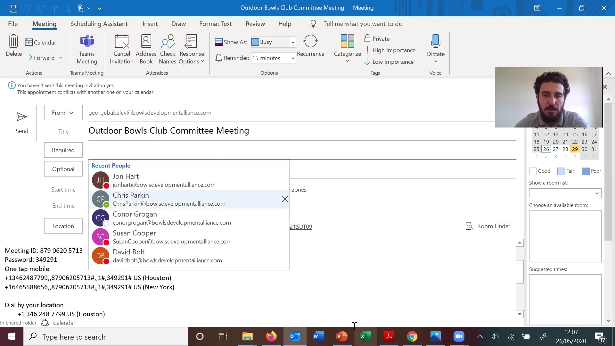615x346 pixels.
Task: Click the Touch/Mouse mode icon in the title bar
Action: 80,8
